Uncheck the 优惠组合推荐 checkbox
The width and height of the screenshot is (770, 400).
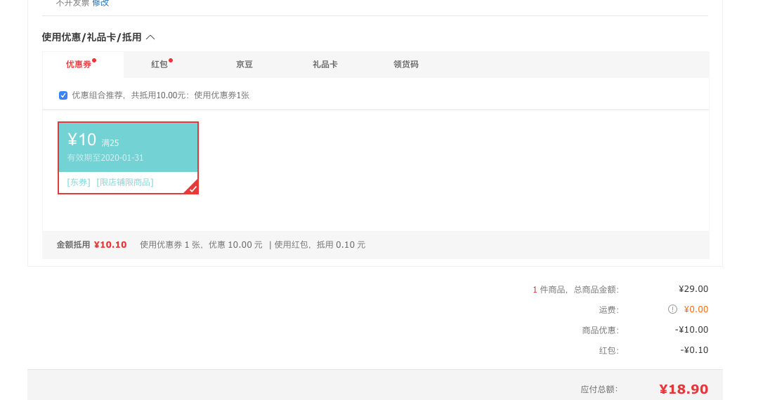tap(63, 95)
